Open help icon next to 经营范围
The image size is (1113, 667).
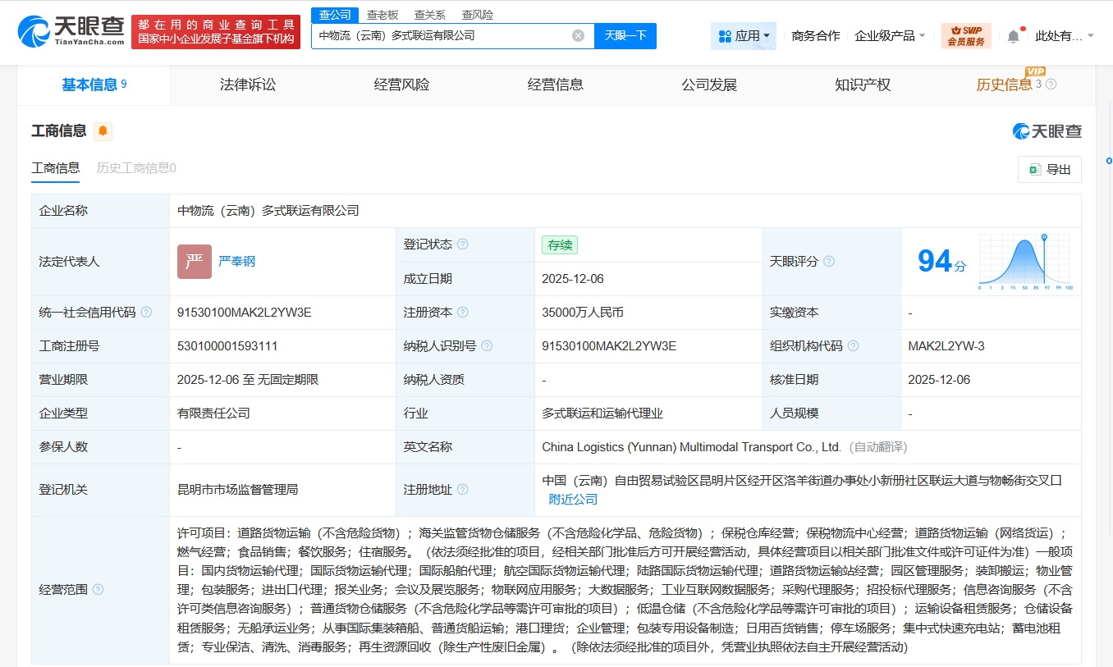[x=98, y=589]
